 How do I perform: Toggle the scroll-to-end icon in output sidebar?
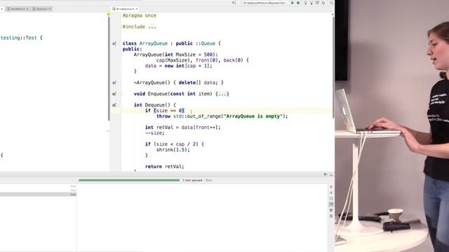click(331, 204)
